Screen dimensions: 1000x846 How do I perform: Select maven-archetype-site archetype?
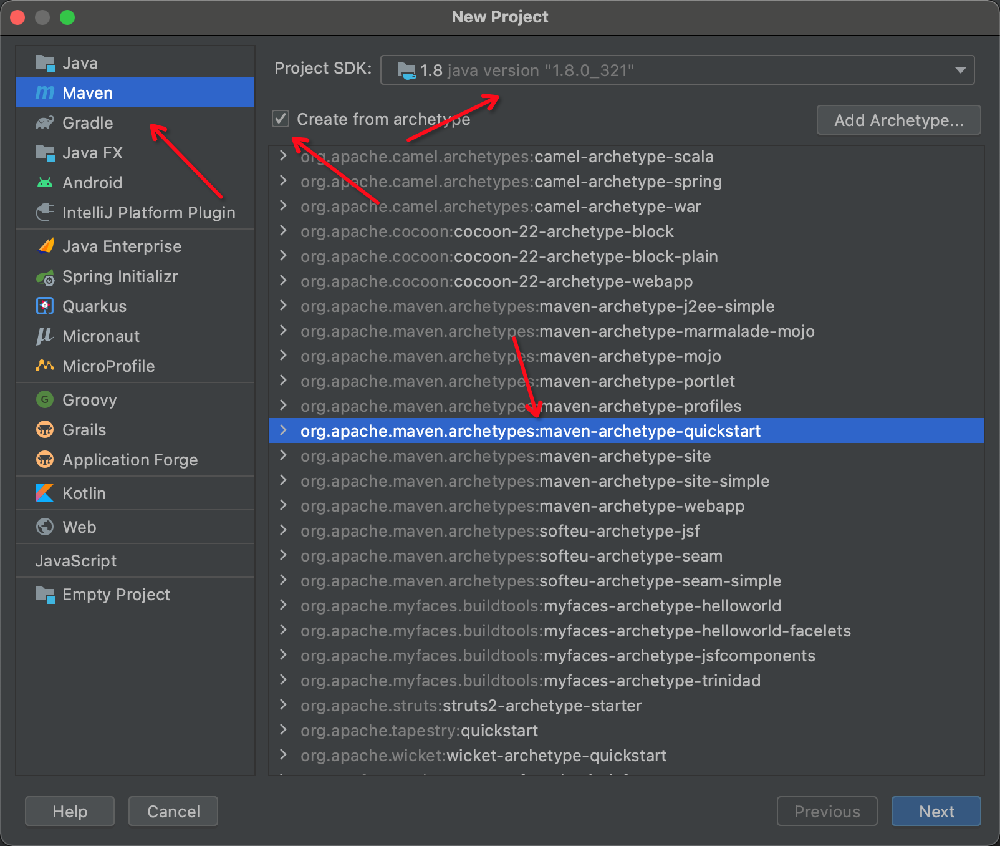[627, 456]
